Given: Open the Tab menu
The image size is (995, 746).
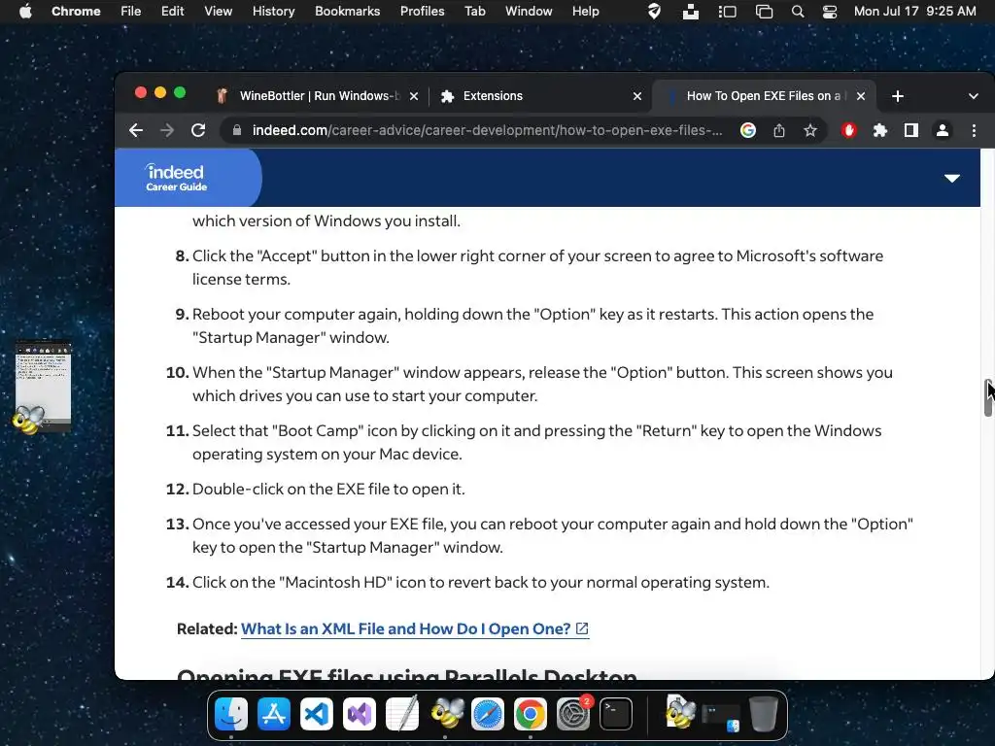Looking at the screenshot, I should click(x=474, y=12).
